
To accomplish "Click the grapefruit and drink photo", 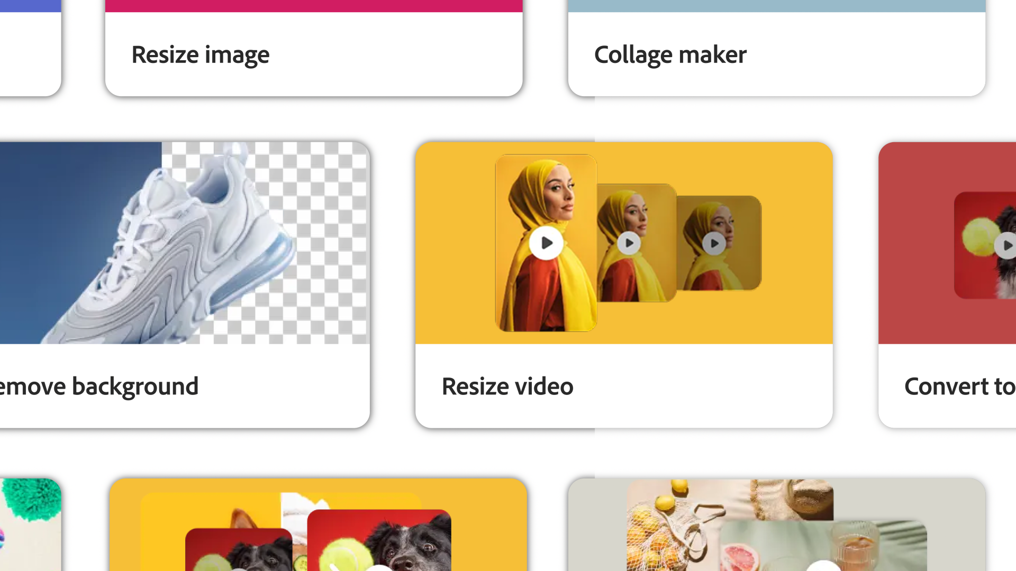I will coord(823,546).
